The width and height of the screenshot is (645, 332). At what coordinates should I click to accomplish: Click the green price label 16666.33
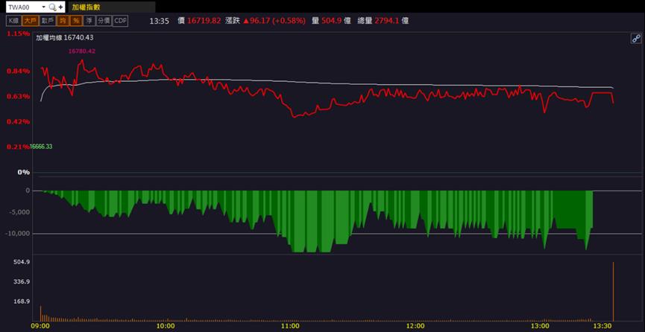[41, 147]
